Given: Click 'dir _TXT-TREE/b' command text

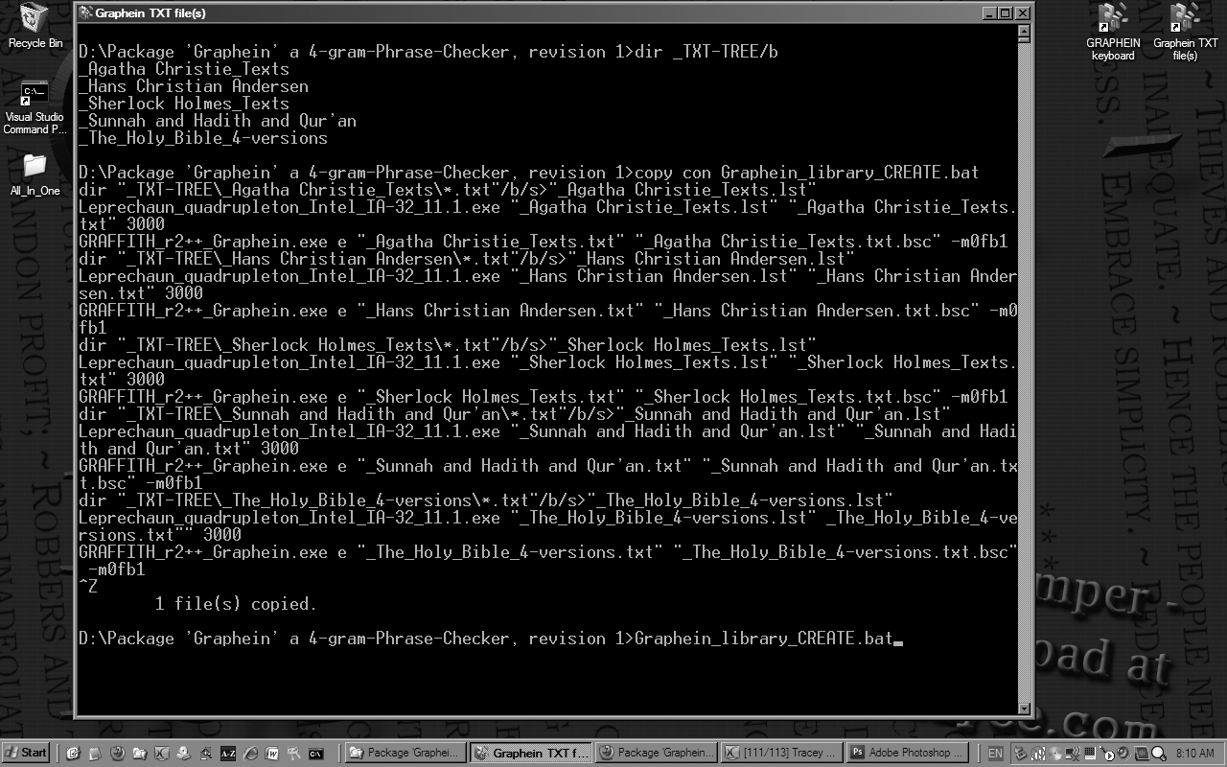Looking at the screenshot, I should pyautogui.click(x=706, y=52).
